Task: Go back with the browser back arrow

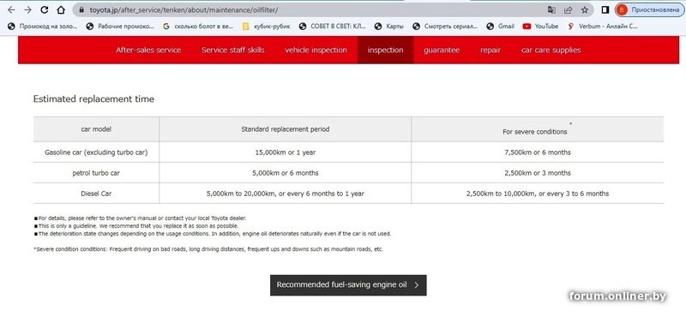Action: click(x=11, y=9)
